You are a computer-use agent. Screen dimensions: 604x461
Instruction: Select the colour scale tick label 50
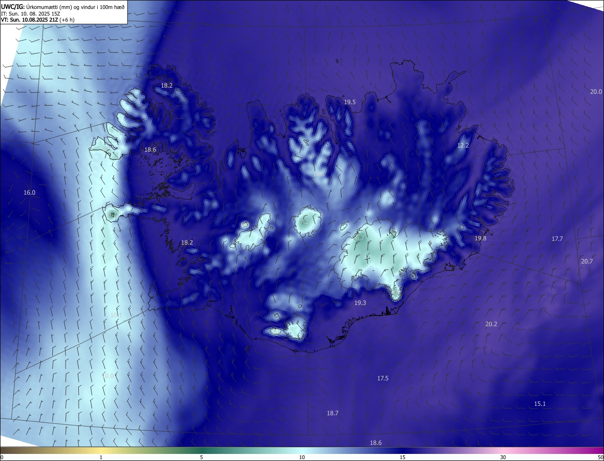(x=600, y=457)
